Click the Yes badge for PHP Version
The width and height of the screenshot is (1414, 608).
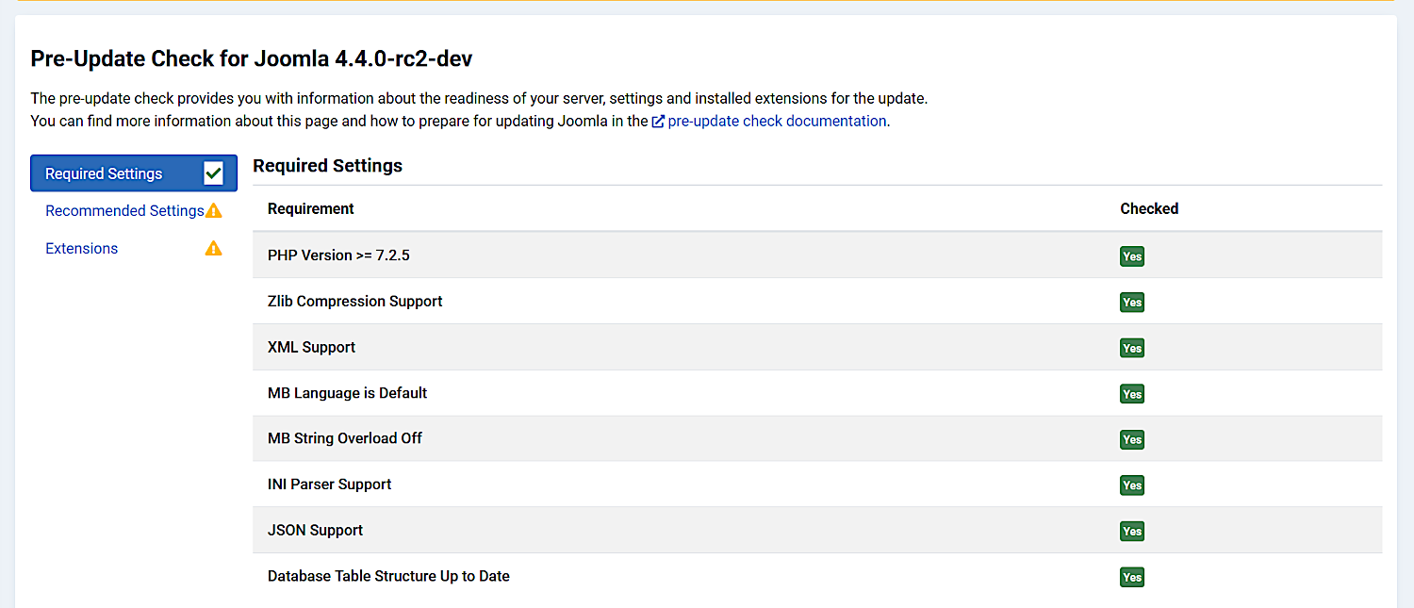point(1132,256)
